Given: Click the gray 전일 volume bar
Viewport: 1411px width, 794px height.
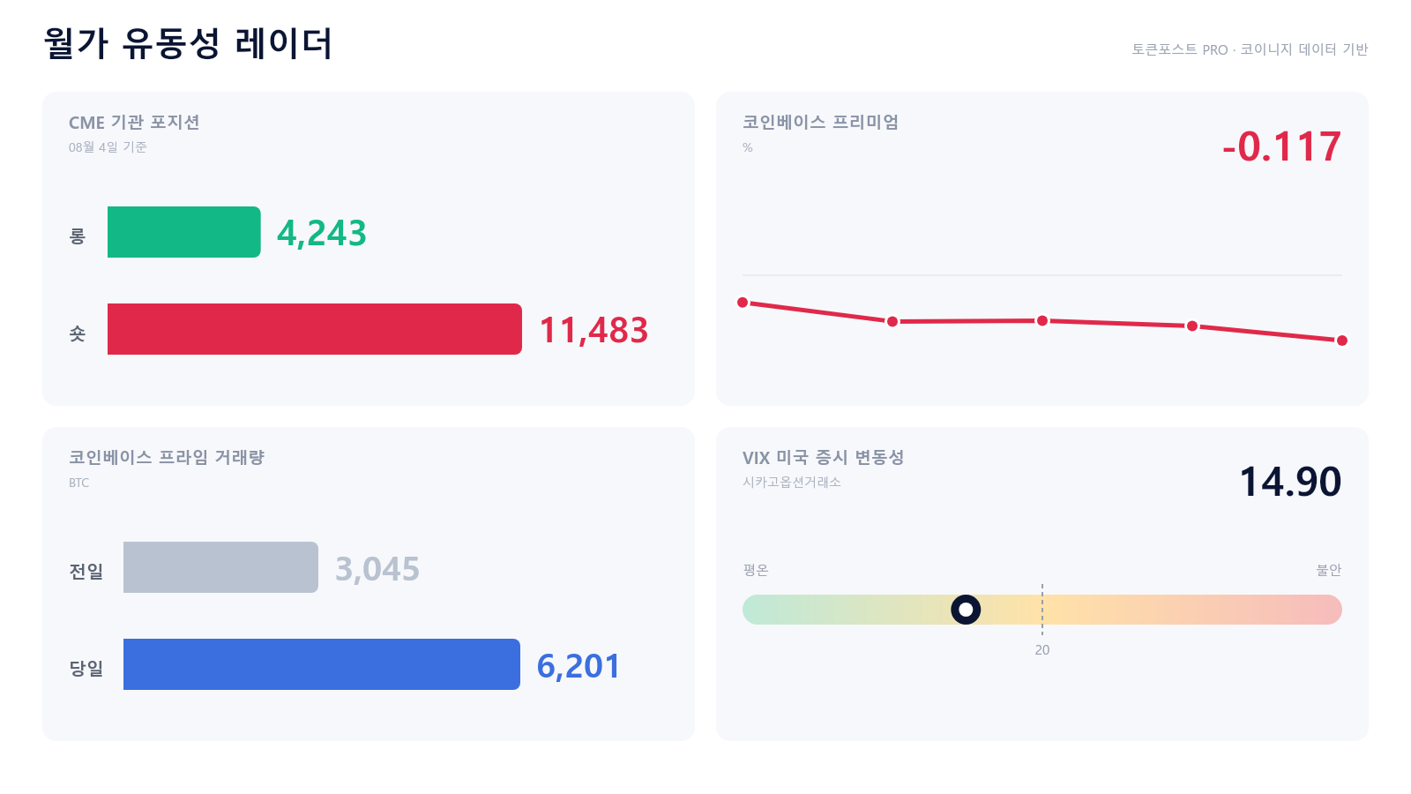Looking at the screenshot, I should (x=220, y=567).
